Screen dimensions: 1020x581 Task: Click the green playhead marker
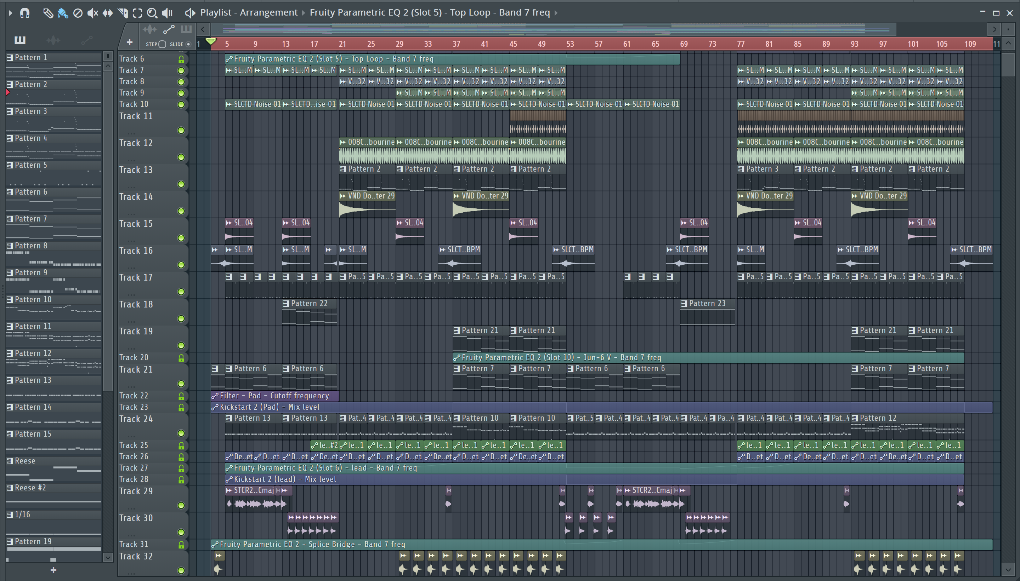(x=211, y=41)
